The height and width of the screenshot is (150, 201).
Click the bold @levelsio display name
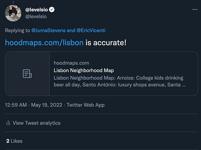click(37, 10)
